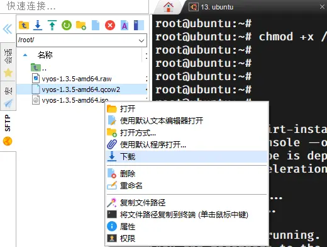
Task: Create a new file via toolbar icon
Action: pos(96,25)
